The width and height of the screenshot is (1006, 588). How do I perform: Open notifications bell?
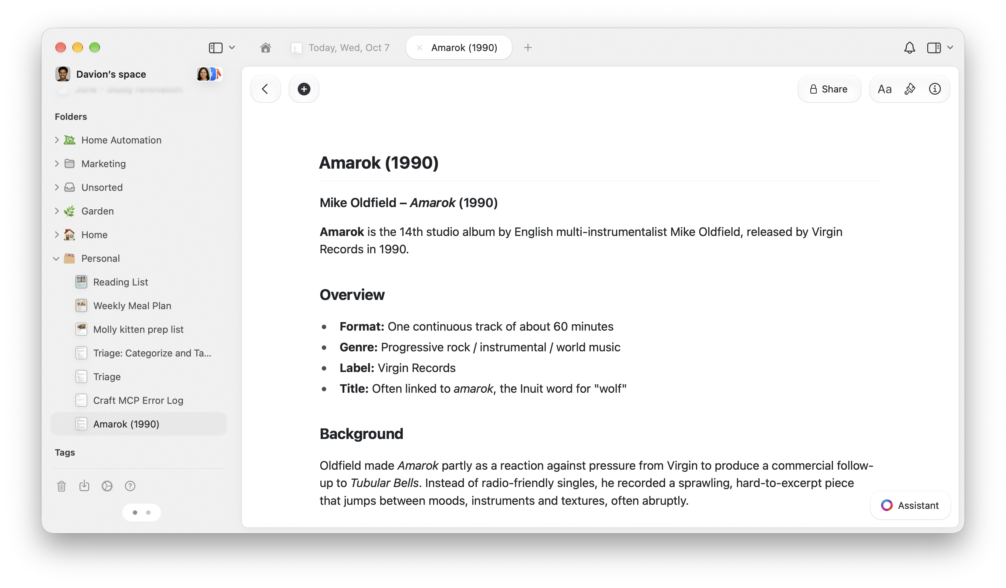909,48
